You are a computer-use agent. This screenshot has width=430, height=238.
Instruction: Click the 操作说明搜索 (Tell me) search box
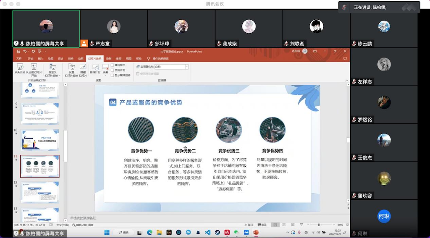(158, 58)
